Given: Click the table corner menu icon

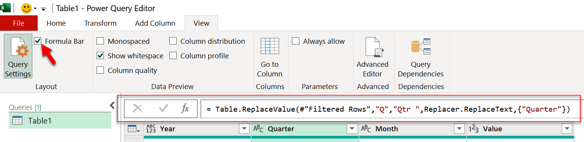Looking at the screenshot, I should 134,129.
